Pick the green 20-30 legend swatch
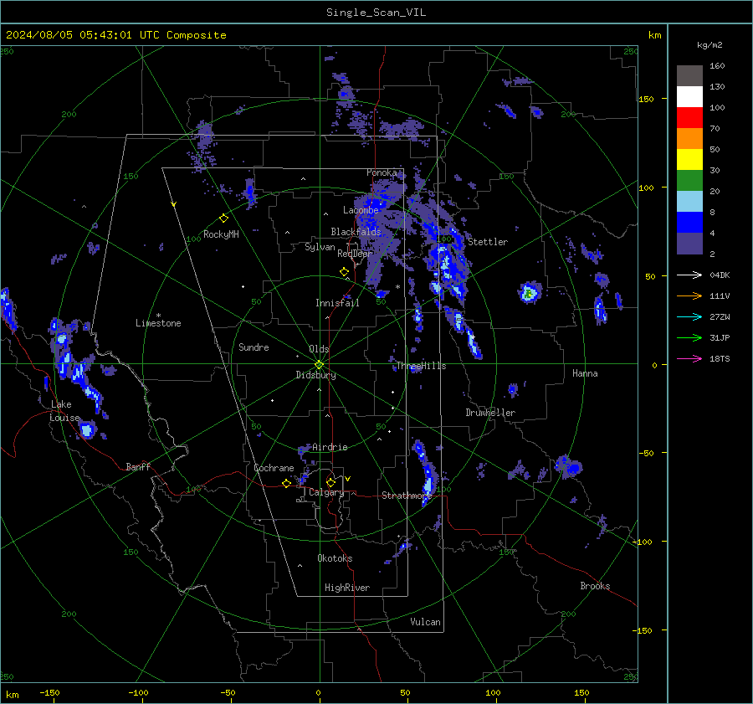Viewport: 753px width, 704px height. coord(689,180)
